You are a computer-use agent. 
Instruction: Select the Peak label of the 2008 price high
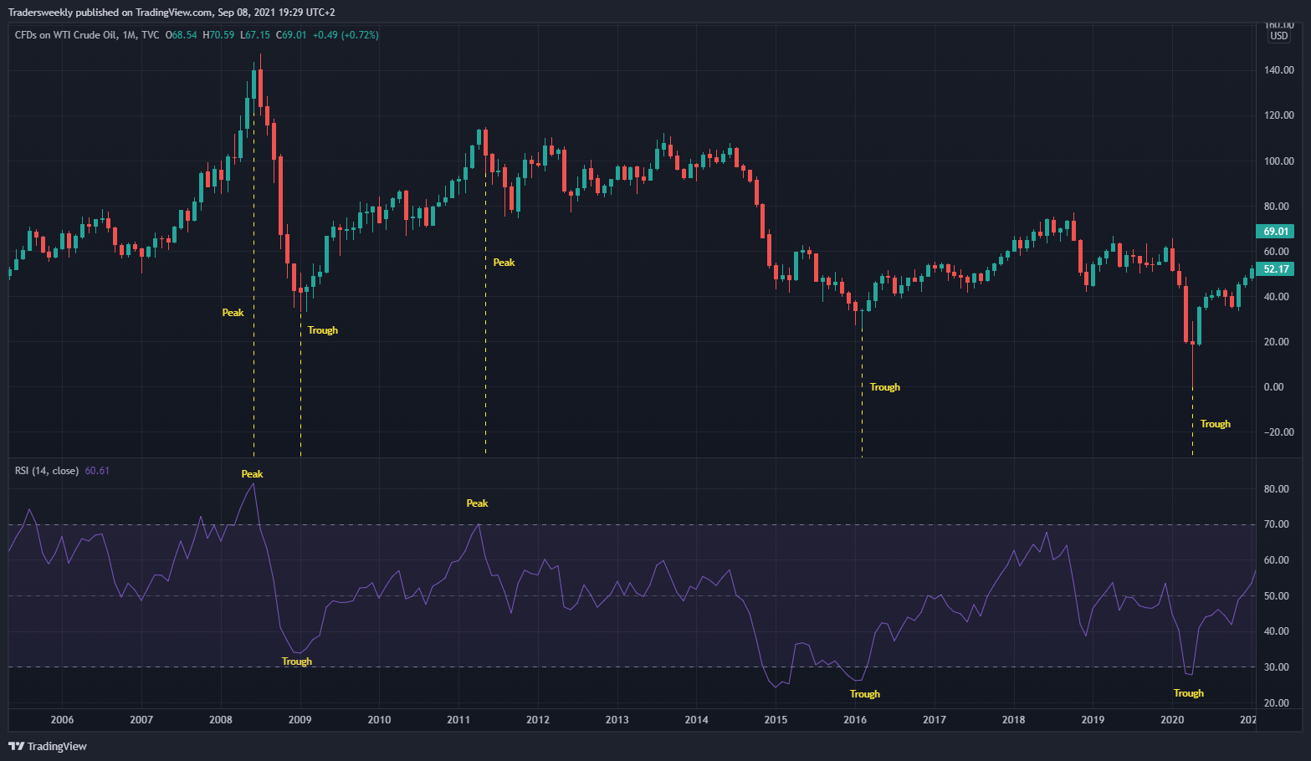pyautogui.click(x=233, y=313)
